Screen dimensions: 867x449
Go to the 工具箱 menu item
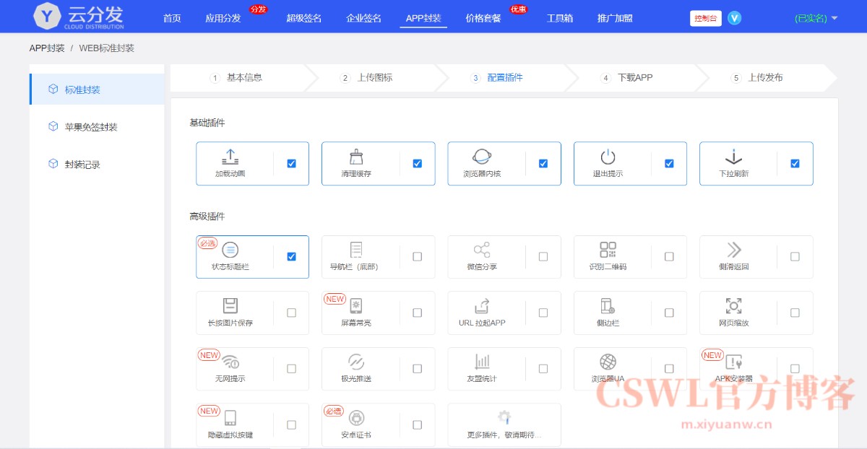point(559,18)
